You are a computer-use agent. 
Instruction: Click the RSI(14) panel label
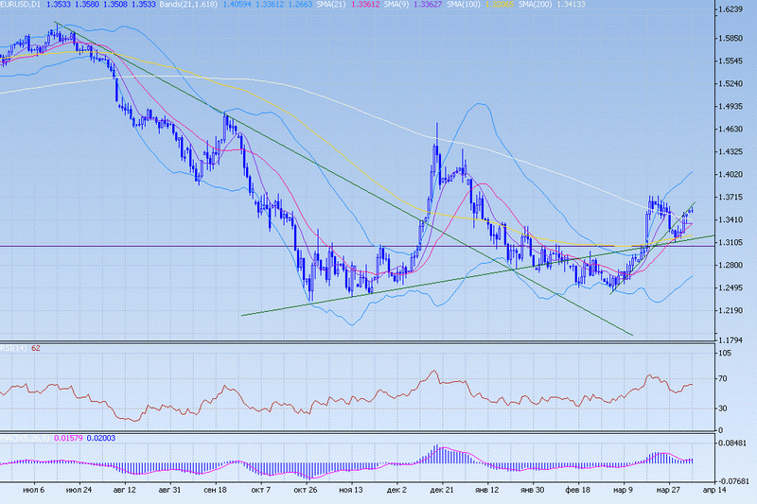coord(14,348)
